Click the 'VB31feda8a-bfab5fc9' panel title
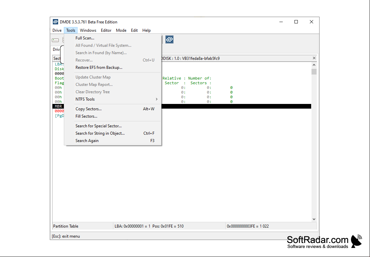 click(201, 58)
